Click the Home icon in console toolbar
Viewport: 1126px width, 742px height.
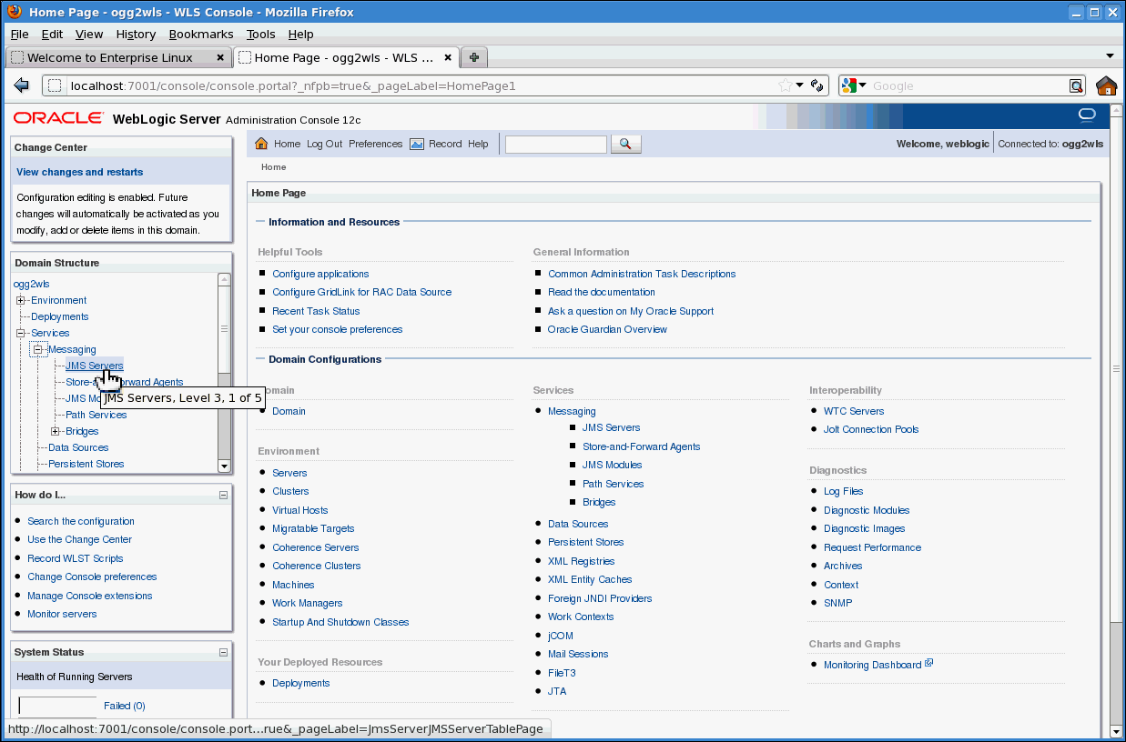point(261,144)
